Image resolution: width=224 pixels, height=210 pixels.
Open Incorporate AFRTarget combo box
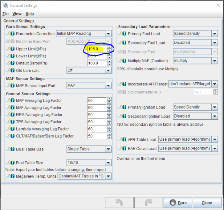click(193, 84)
